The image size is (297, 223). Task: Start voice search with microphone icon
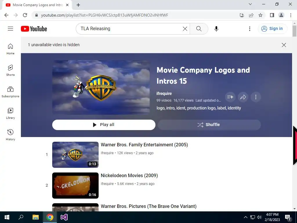[x=216, y=29]
